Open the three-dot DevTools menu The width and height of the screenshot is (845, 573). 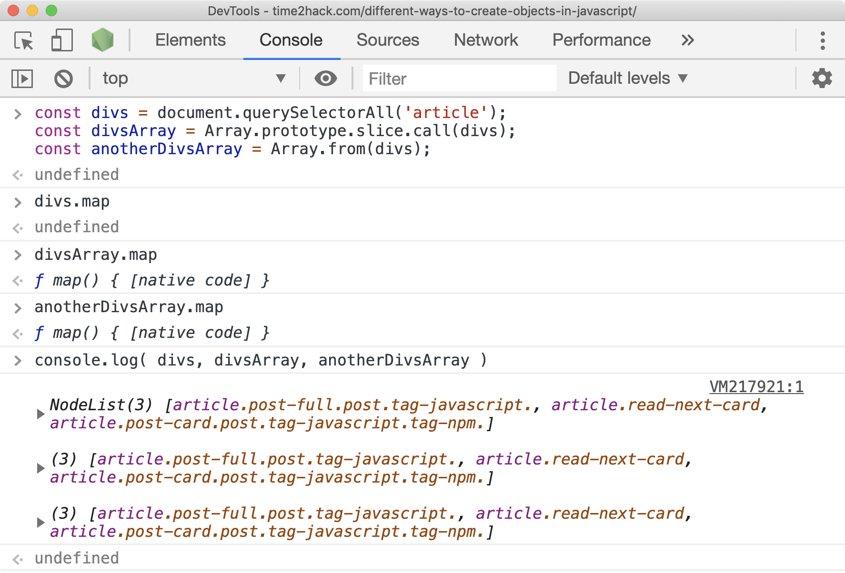point(823,40)
